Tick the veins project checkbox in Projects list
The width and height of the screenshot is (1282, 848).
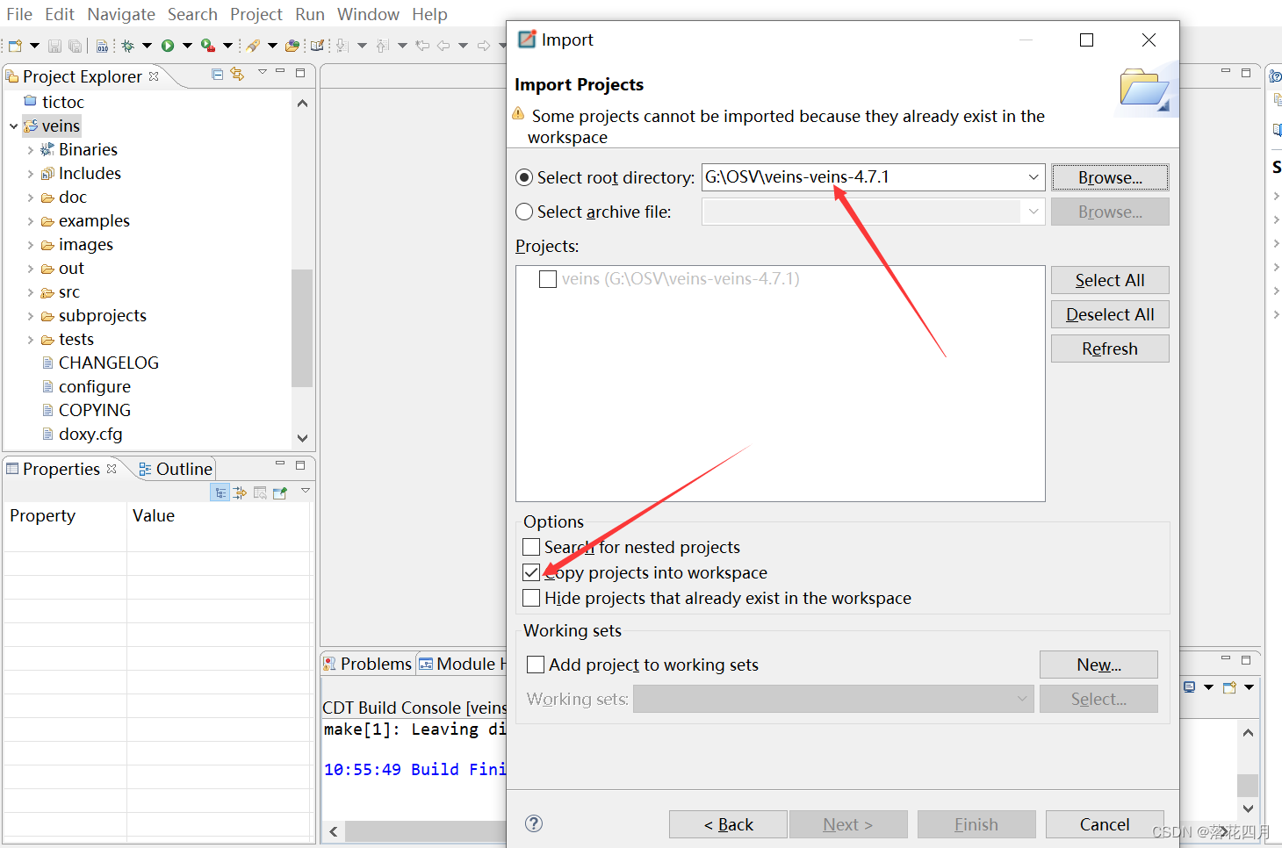pos(548,279)
